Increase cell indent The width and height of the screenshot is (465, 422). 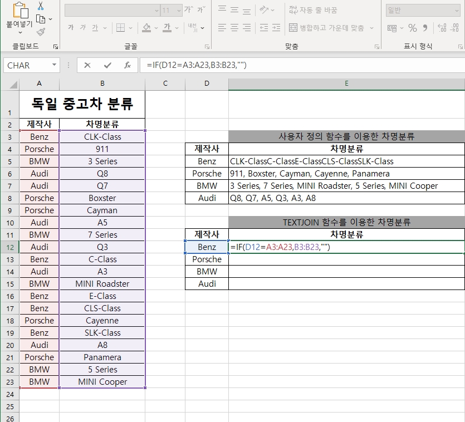pos(276,28)
